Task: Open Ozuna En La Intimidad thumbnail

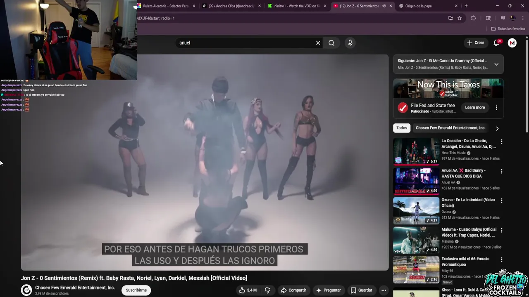Action: tap(416, 210)
